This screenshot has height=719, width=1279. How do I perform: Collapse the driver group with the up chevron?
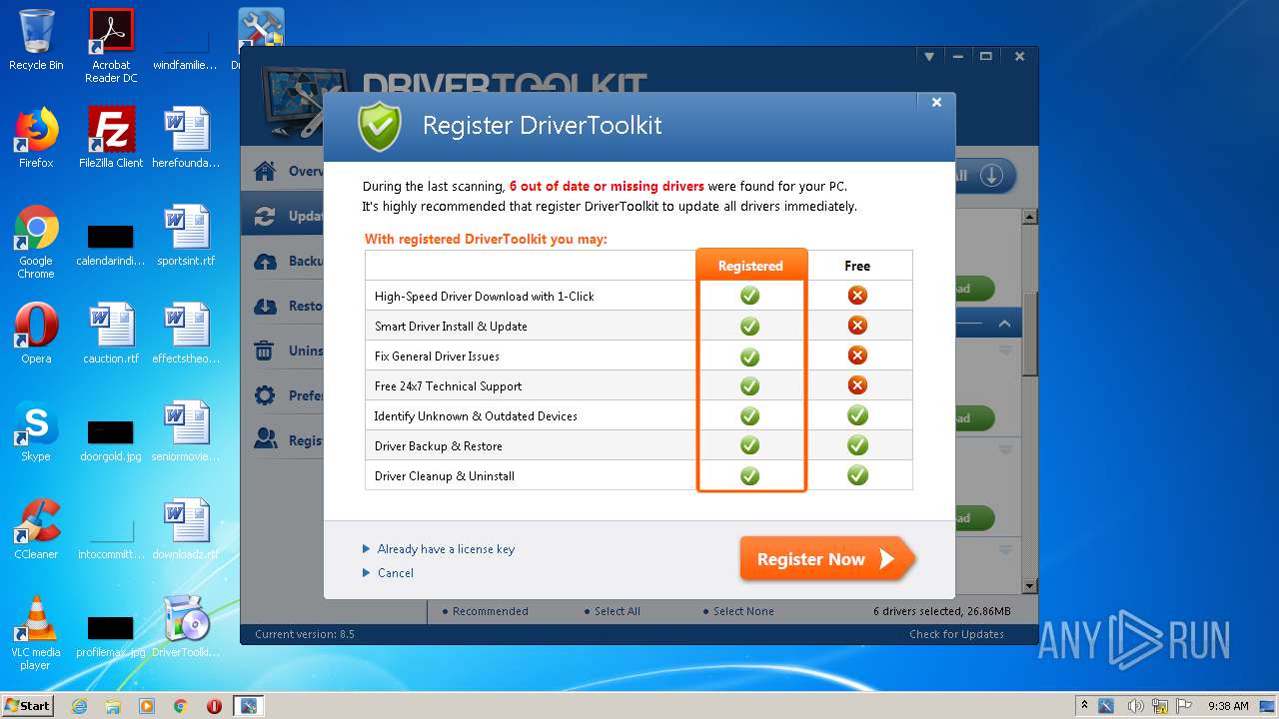pyautogui.click(x=1004, y=324)
